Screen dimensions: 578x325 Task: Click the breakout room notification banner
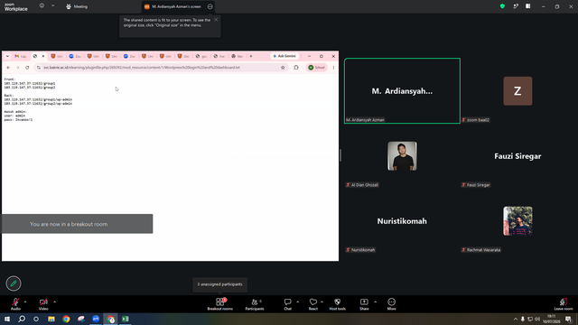click(x=77, y=224)
